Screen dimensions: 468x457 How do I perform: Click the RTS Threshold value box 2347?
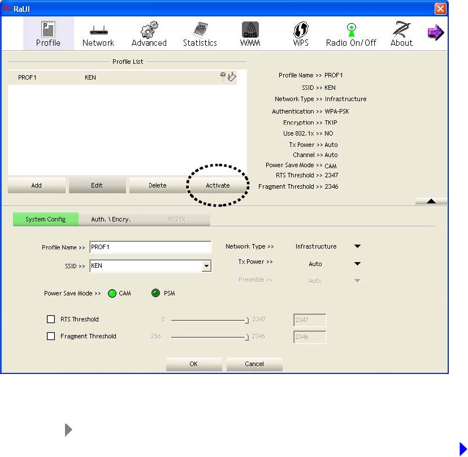pyautogui.click(x=310, y=320)
